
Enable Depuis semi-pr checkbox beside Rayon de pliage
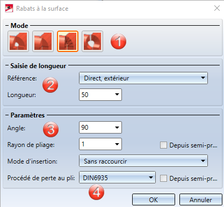163,145
